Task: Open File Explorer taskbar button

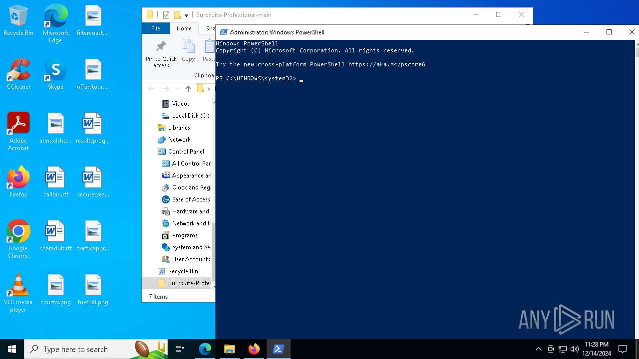Action: [229, 349]
